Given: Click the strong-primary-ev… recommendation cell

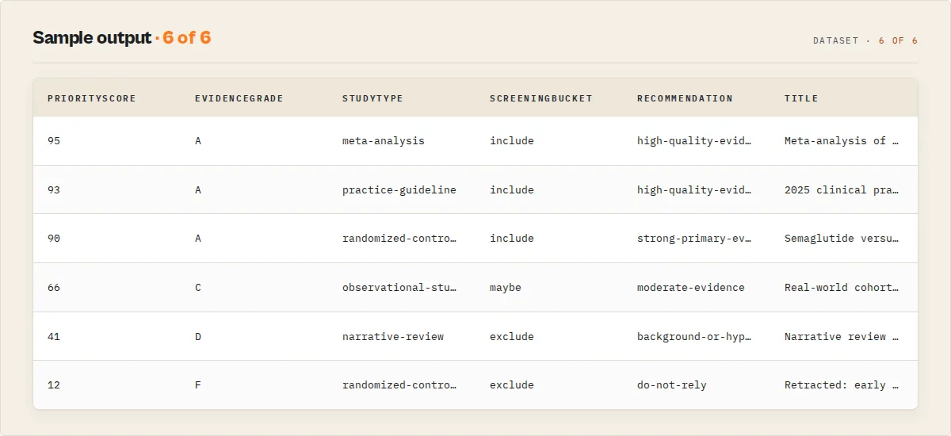Looking at the screenshot, I should 694,239.
